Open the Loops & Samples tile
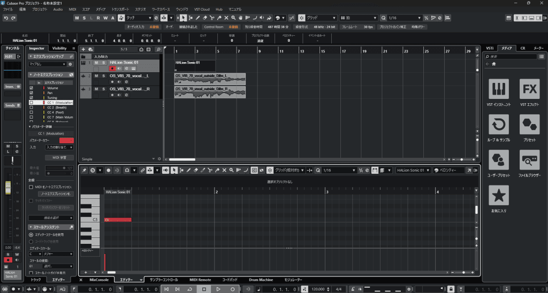 click(x=498, y=125)
